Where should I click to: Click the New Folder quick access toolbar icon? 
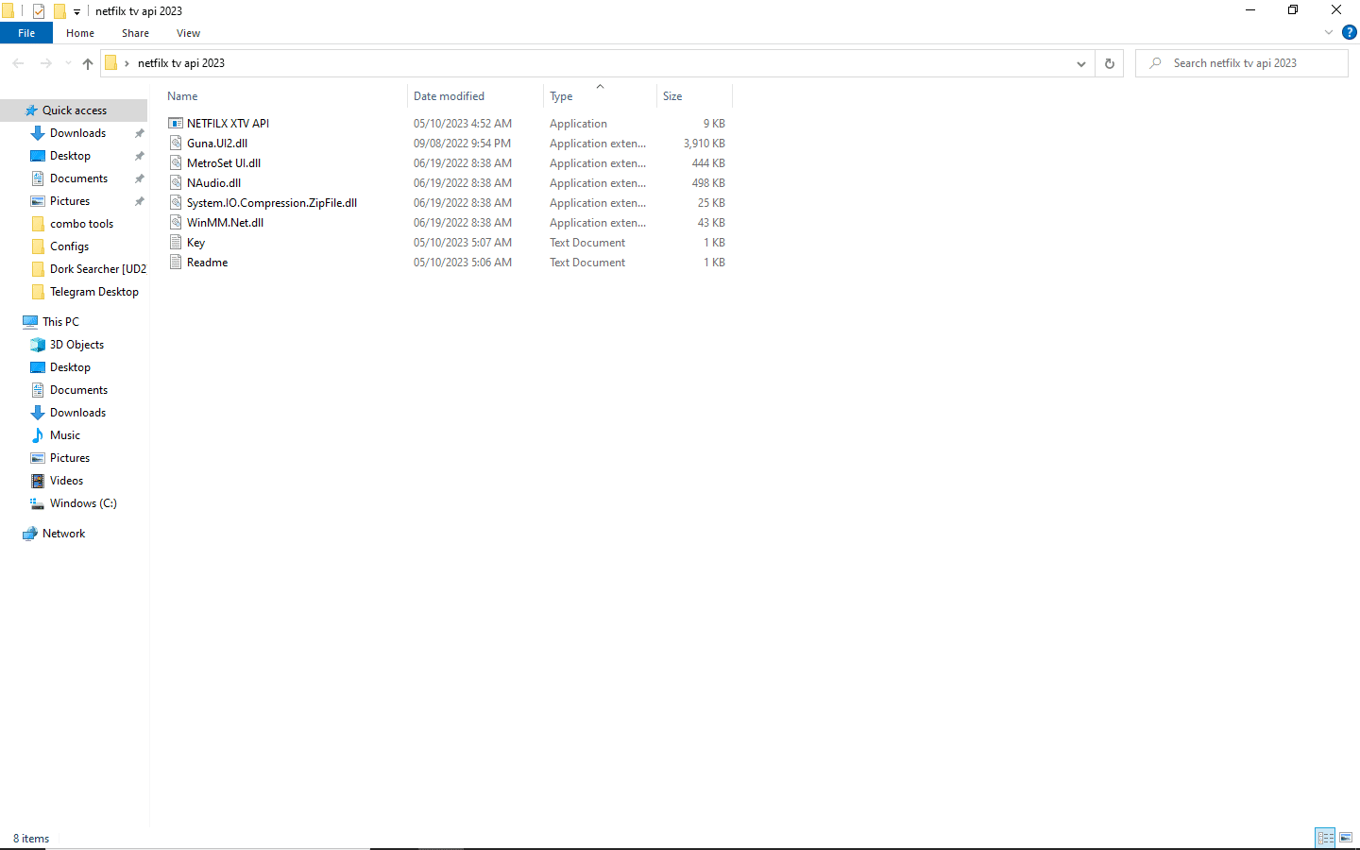click(x=59, y=11)
